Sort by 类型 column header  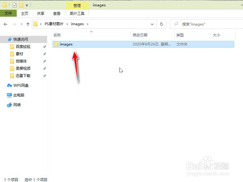[180, 35]
